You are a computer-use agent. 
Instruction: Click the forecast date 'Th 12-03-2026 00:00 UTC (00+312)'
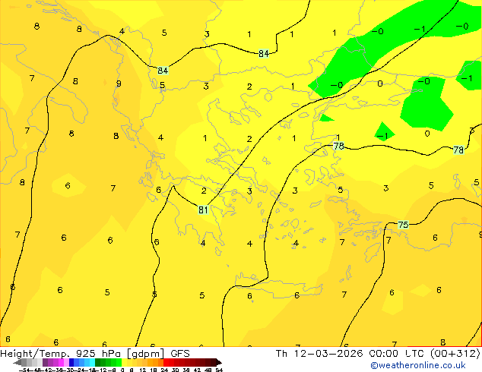[378, 354]
